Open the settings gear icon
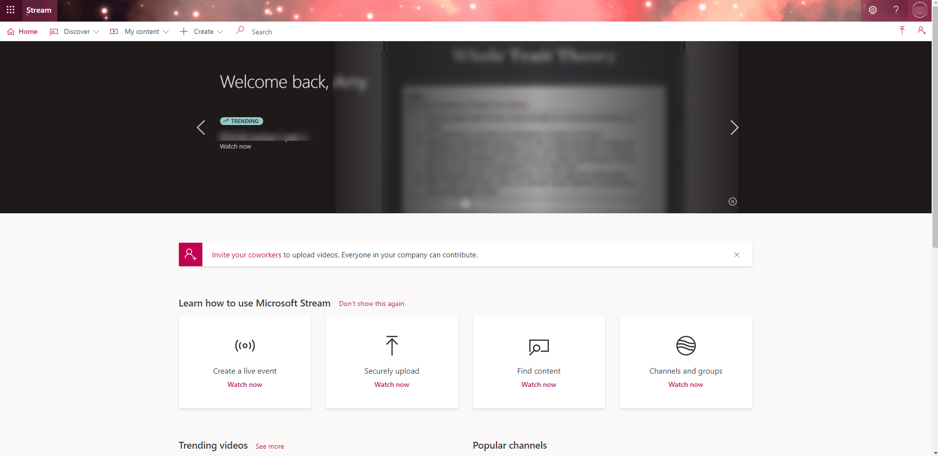938x456 pixels. 873,10
